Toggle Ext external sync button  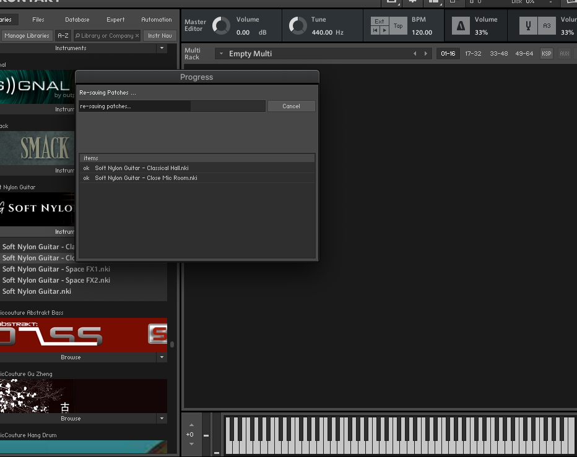coord(380,21)
